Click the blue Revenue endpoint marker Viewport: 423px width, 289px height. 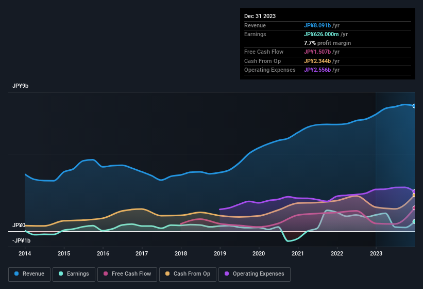(x=414, y=106)
